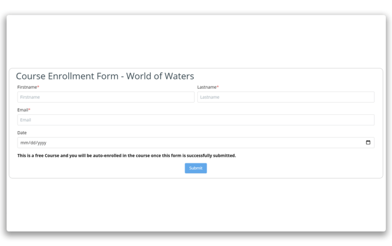Click the Date field label
The width and height of the screenshot is (392, 246).
pyautogui.click(x=22, y=133)
